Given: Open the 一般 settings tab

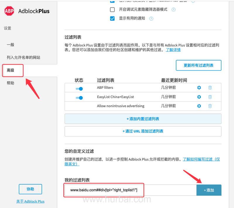Looking at the screenshot, I should pos(11,45).
